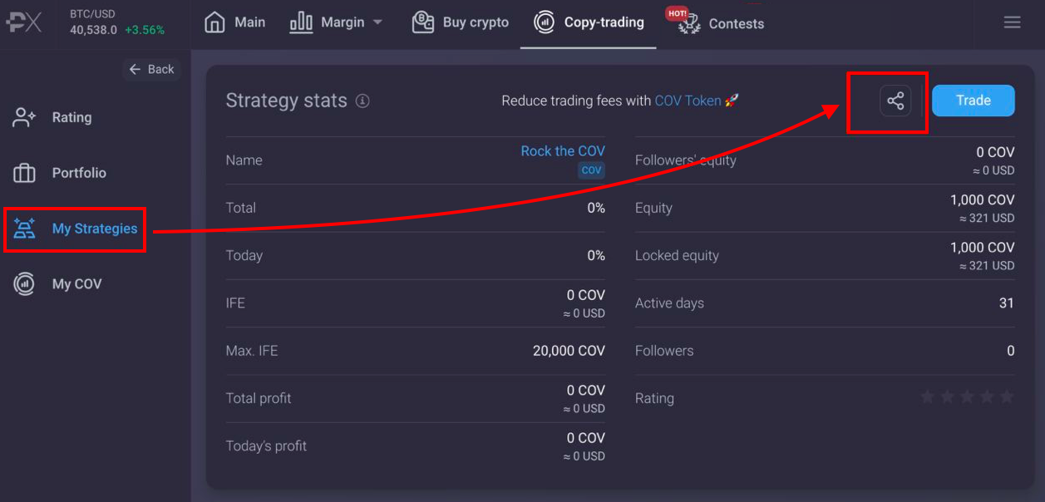
Task: Switch to the Main tab
Action: pyautogui.click(x=235, y=22)
